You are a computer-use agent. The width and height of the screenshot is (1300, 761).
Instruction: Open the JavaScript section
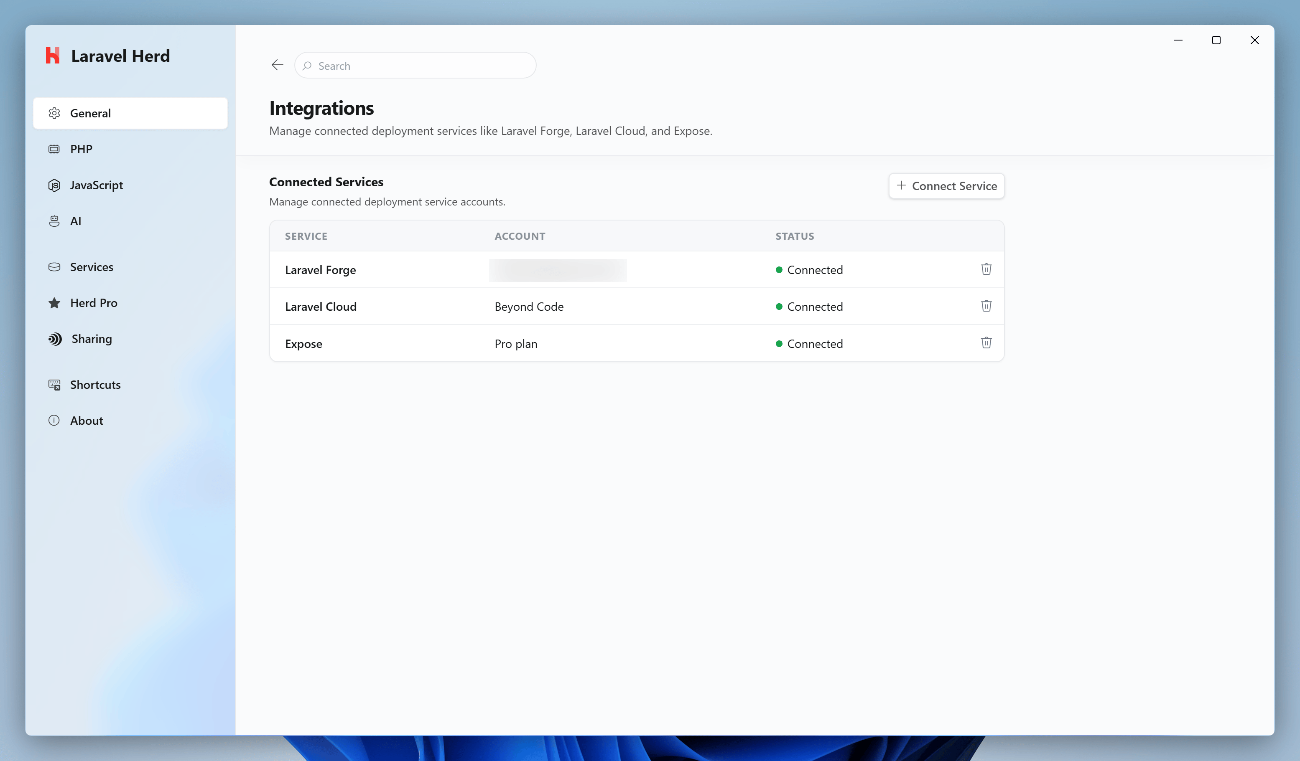[x=130, y=185]
